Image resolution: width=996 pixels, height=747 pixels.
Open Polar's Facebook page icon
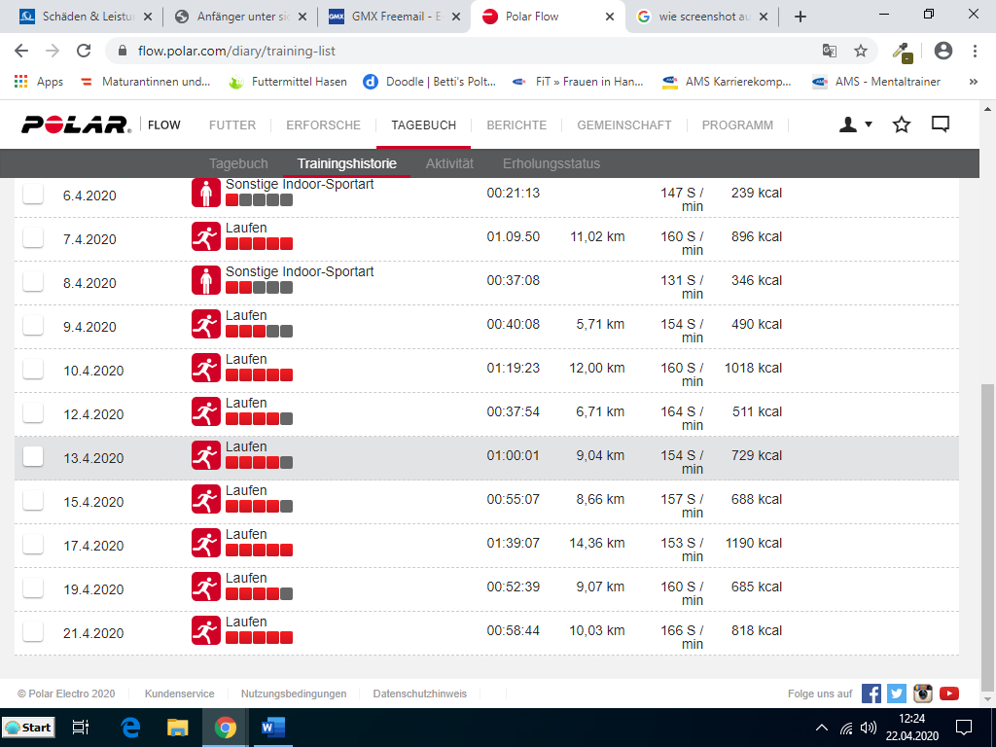coord(871,694)
